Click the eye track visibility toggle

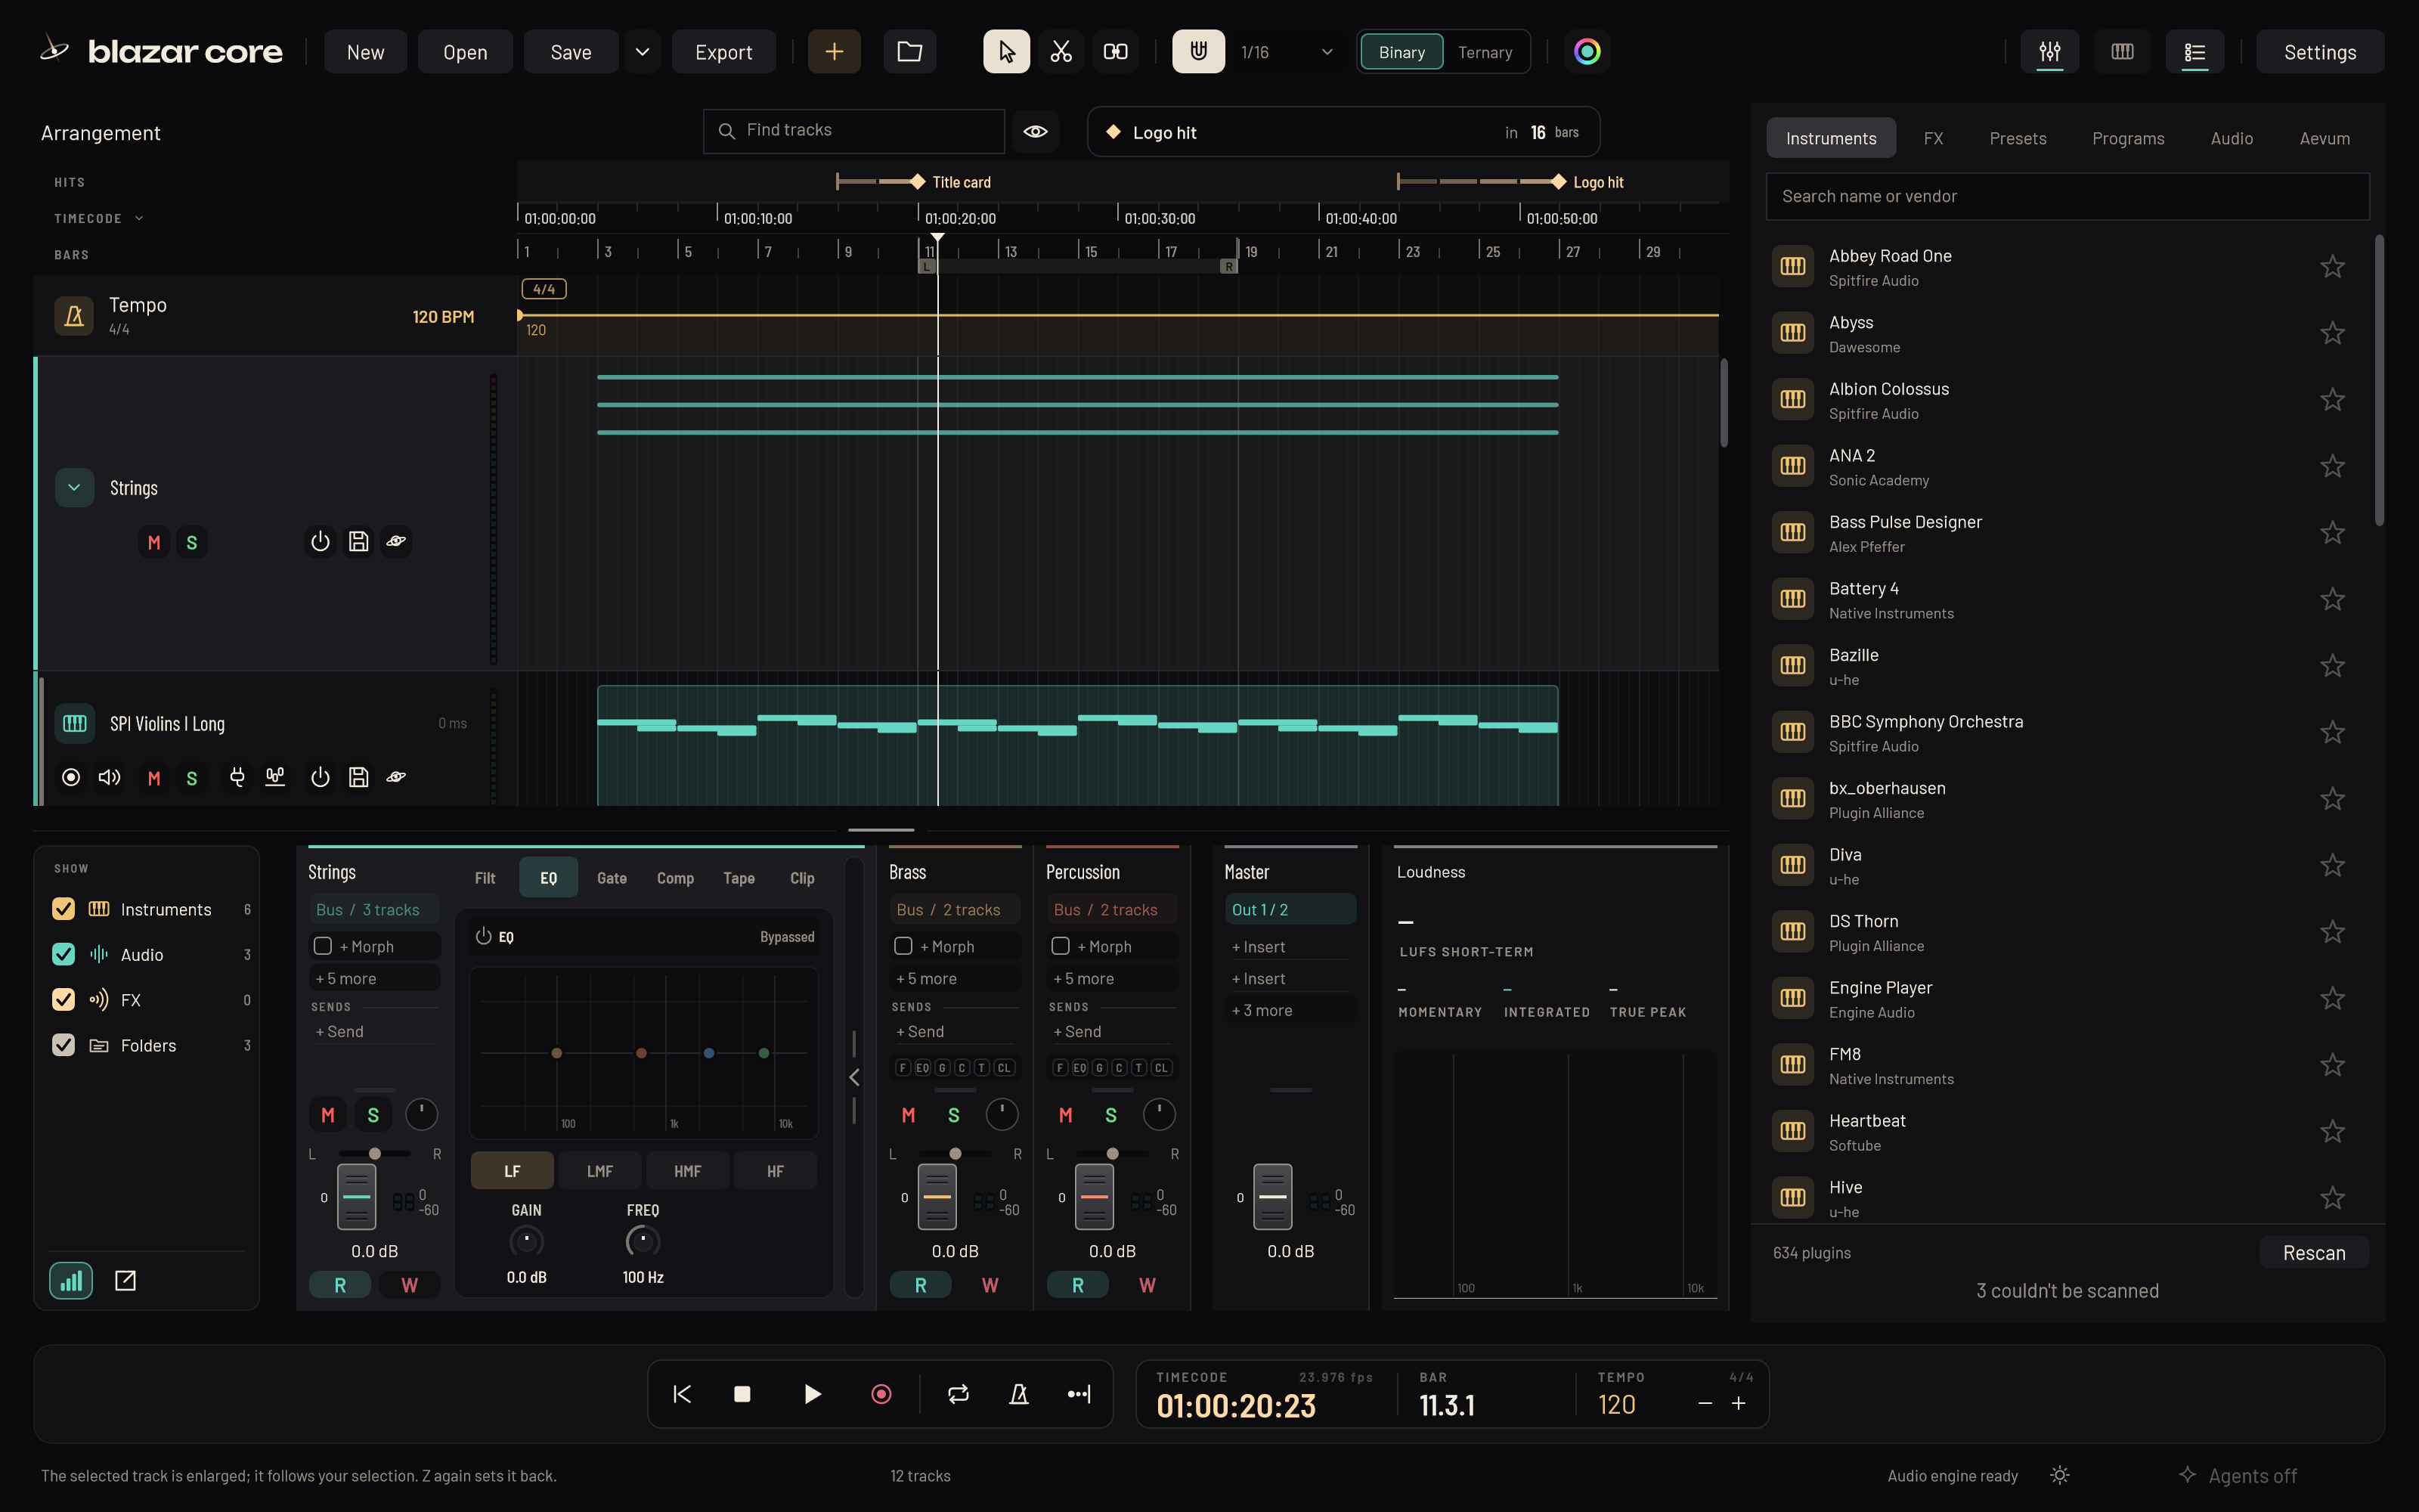click(x=1036, y=132)
